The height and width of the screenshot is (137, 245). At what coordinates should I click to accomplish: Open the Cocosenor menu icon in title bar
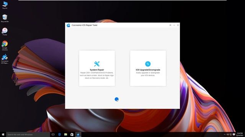170,25
